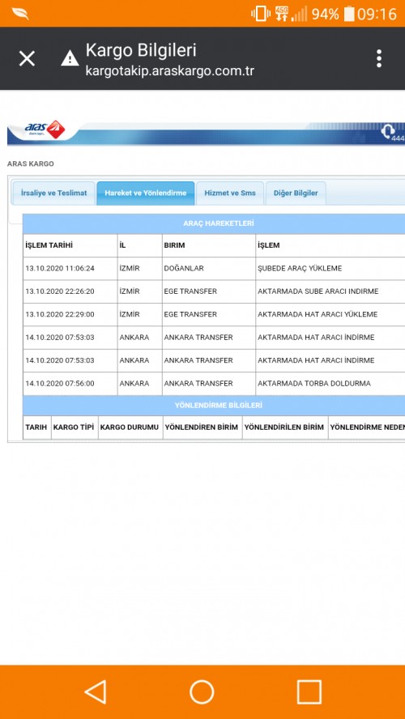Image resolution: width=405 pixels, height=719 pixels.
Task: Tap the ARAS KARGO heading text
Action: click(x=30, y=164)
